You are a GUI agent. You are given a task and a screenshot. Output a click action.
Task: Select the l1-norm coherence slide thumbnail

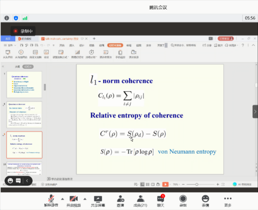click(x=24, y=145)
